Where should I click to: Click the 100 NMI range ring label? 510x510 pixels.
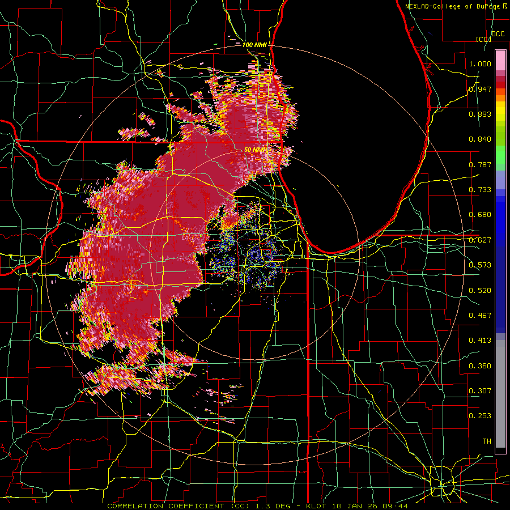click(x=254, y=45)
